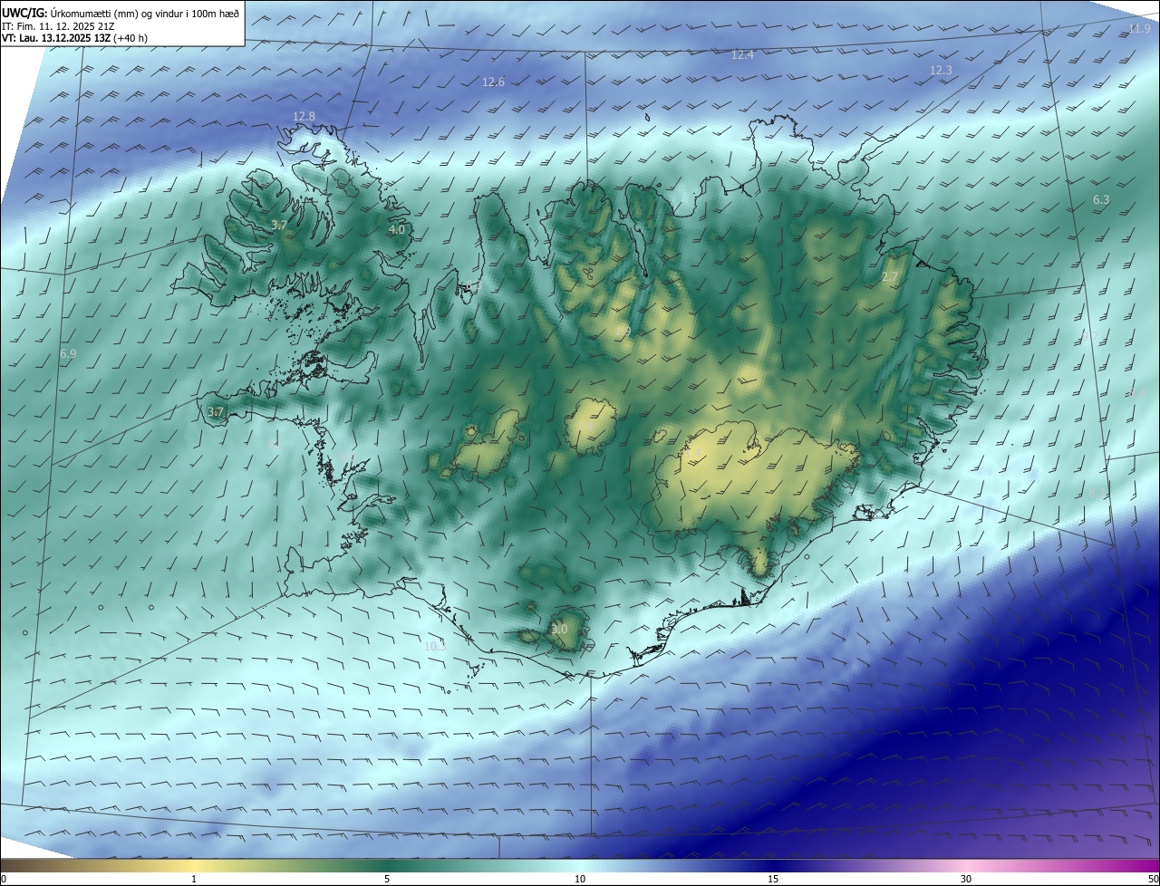Click the 3.7 value over the Westfjords

[x=279, y=226]
